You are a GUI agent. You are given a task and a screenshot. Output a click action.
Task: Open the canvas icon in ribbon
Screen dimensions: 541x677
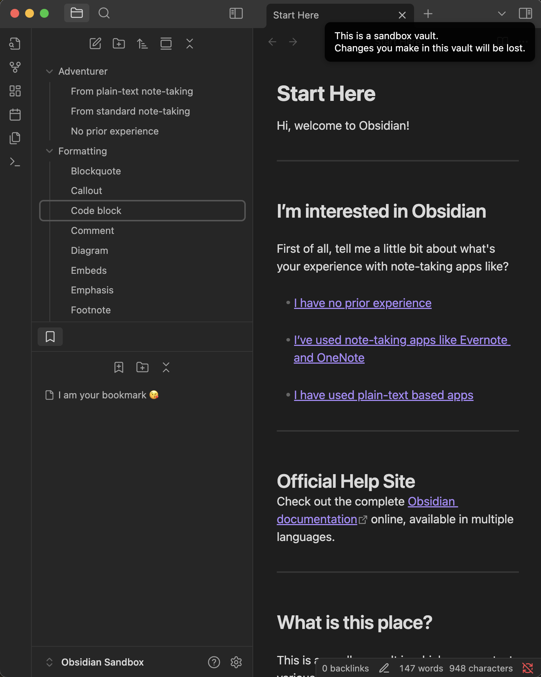(x=15, y=91)
